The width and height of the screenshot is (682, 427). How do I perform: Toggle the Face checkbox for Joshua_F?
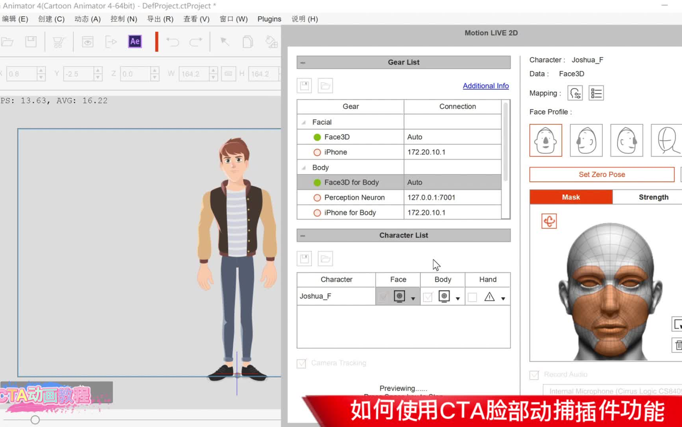point(383,297)
